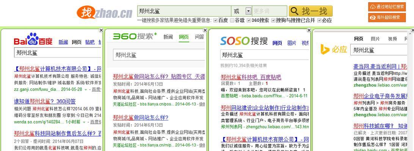Open SOSO 图片 tab

292,43
